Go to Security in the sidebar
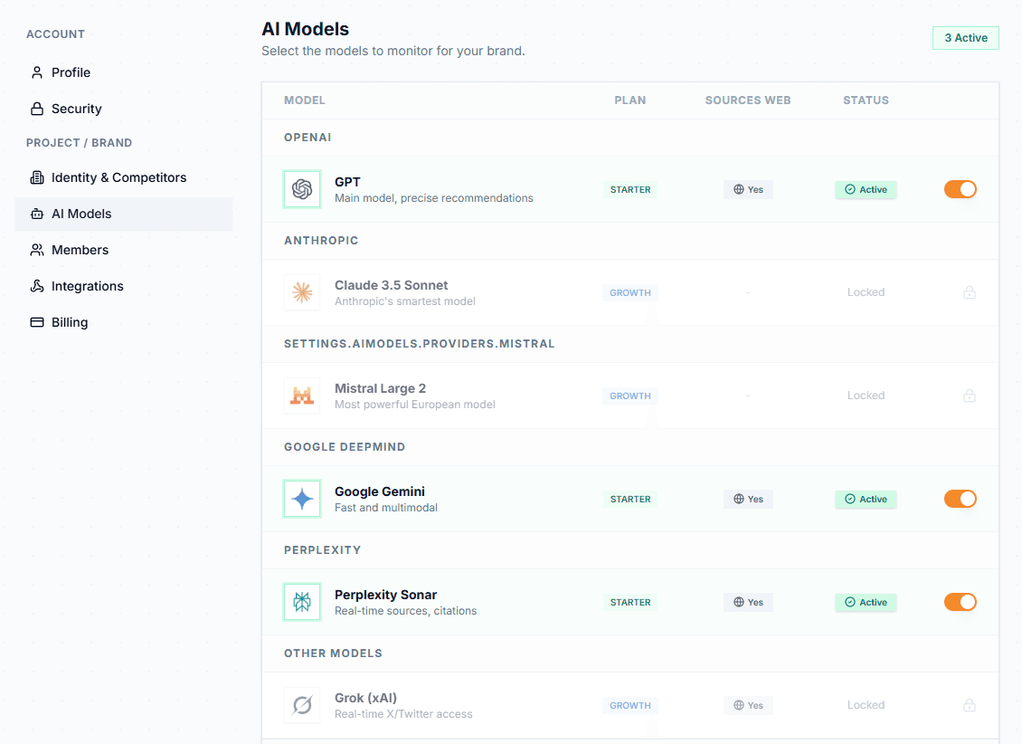The height and width of the screenshot is (744, 1022). pos(76,109)
